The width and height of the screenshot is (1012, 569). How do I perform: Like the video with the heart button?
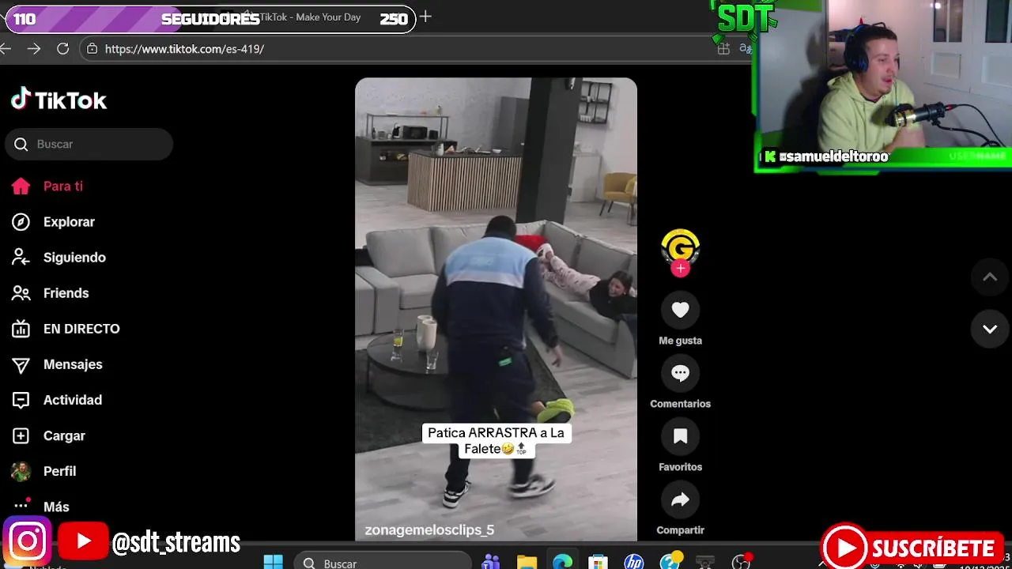[x=680, y=310]
